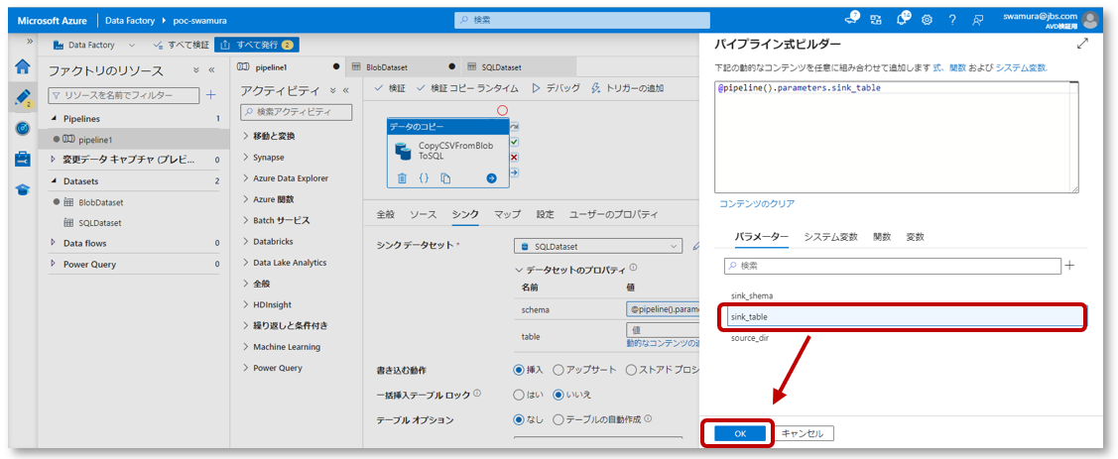Expand all items in ファクトリのリソース

tap(196, 69)
